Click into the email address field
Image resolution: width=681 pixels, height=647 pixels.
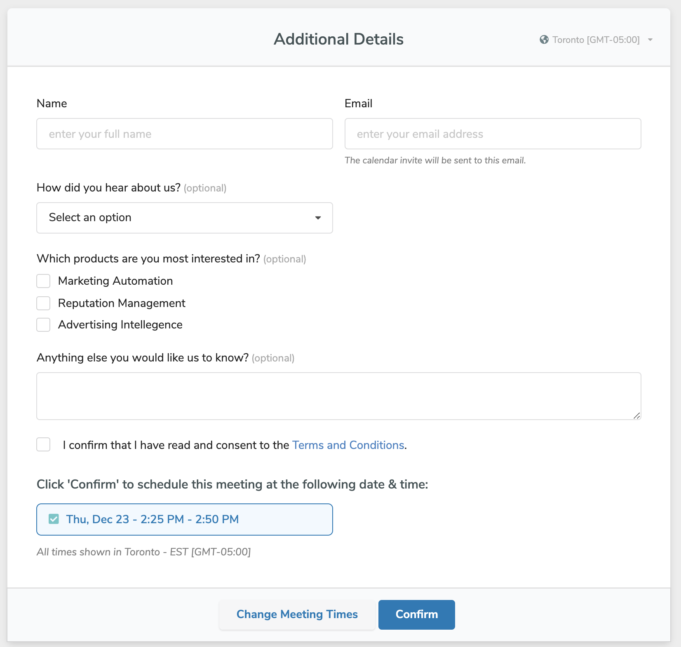click(x=493, y=134)
